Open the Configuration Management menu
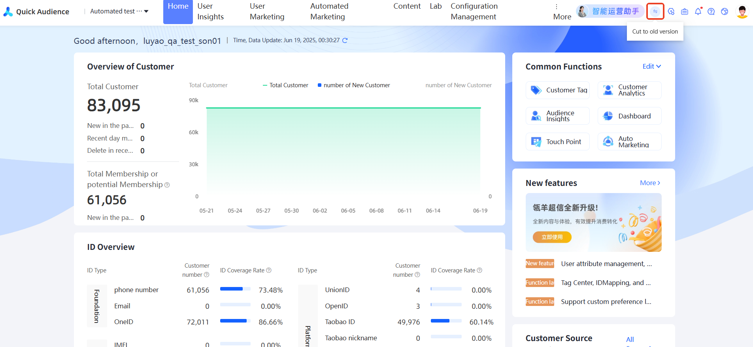This screenshot has width=753, height=347. point(474,11)
